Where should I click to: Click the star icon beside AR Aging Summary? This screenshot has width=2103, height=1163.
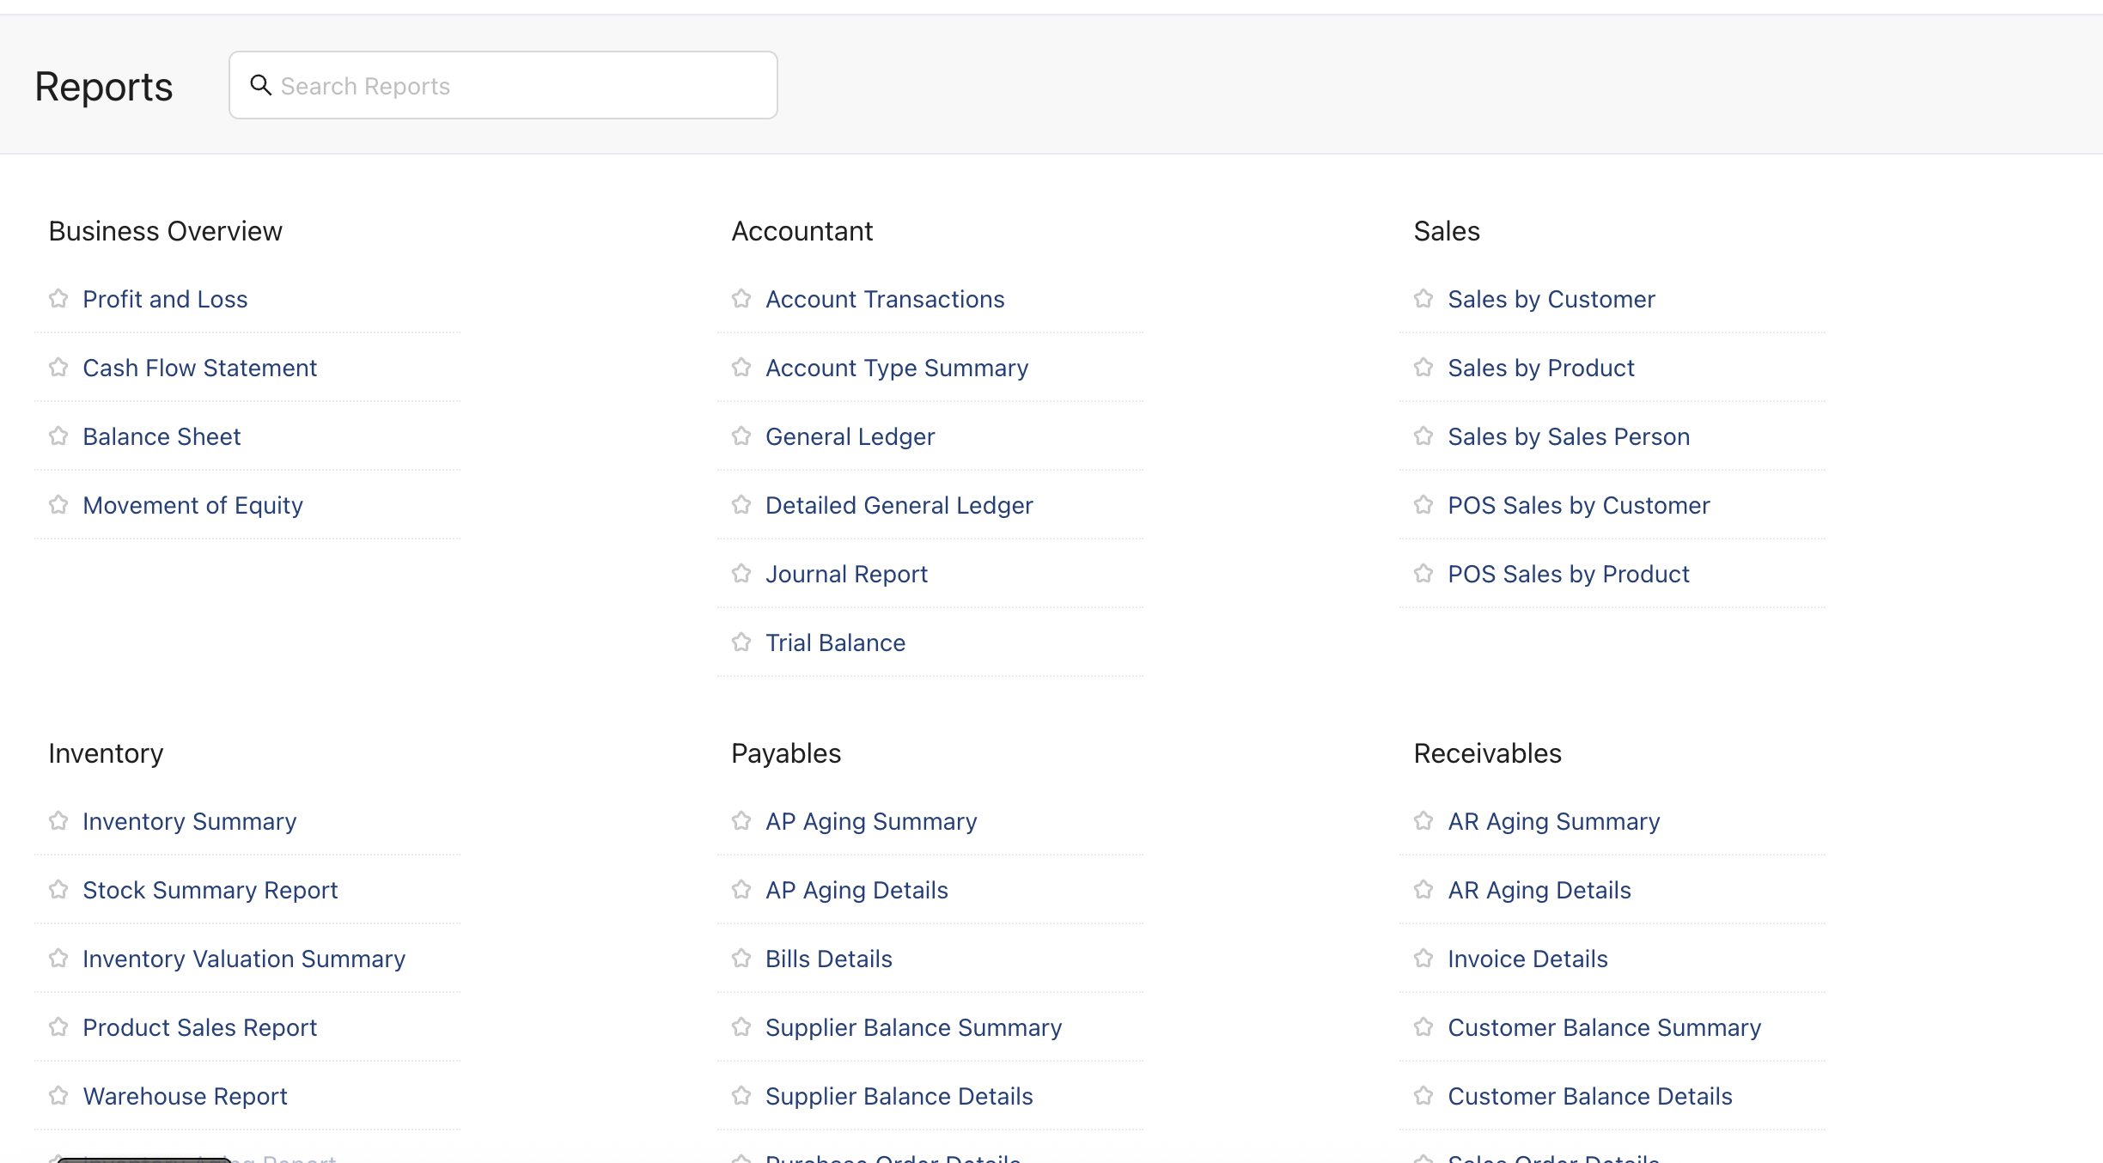click(x=1423, y=820)
